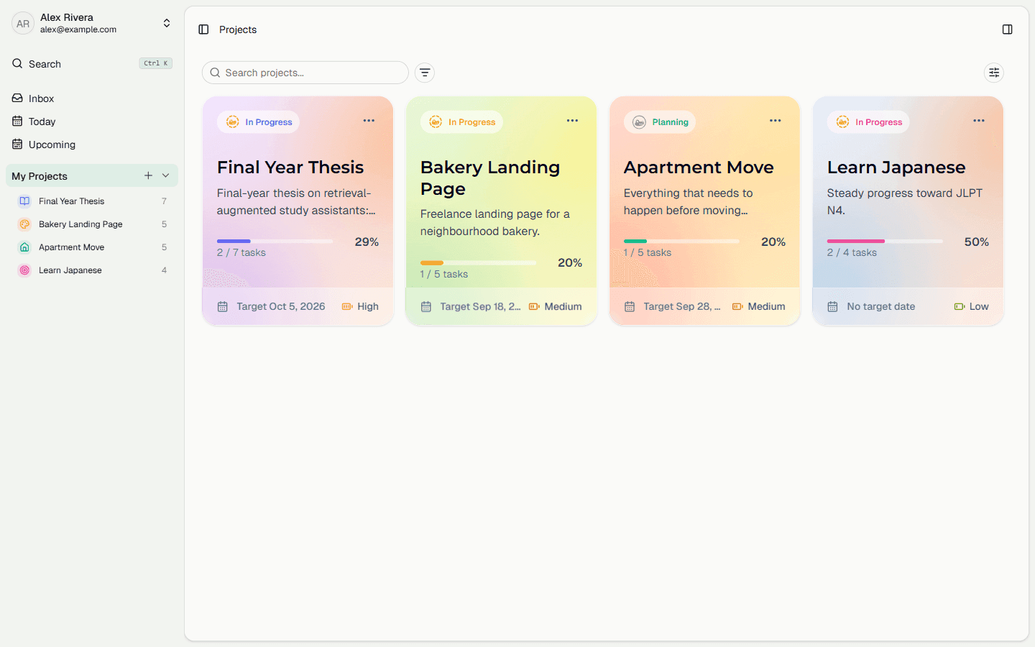
Task: Open more options on Learn Japanese card
Action: pos(979,121)
